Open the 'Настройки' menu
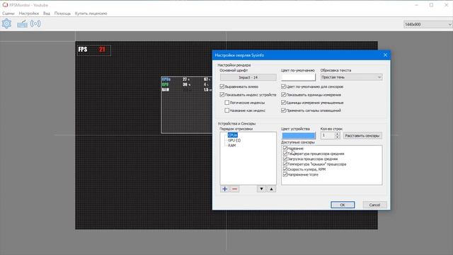This screenshot has height=255, width=453. (29, 13)
